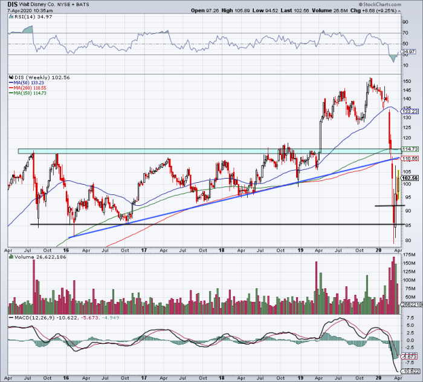Click the Walt Disney Co. company name
The image size is (423, 382).
pos(37,5)
